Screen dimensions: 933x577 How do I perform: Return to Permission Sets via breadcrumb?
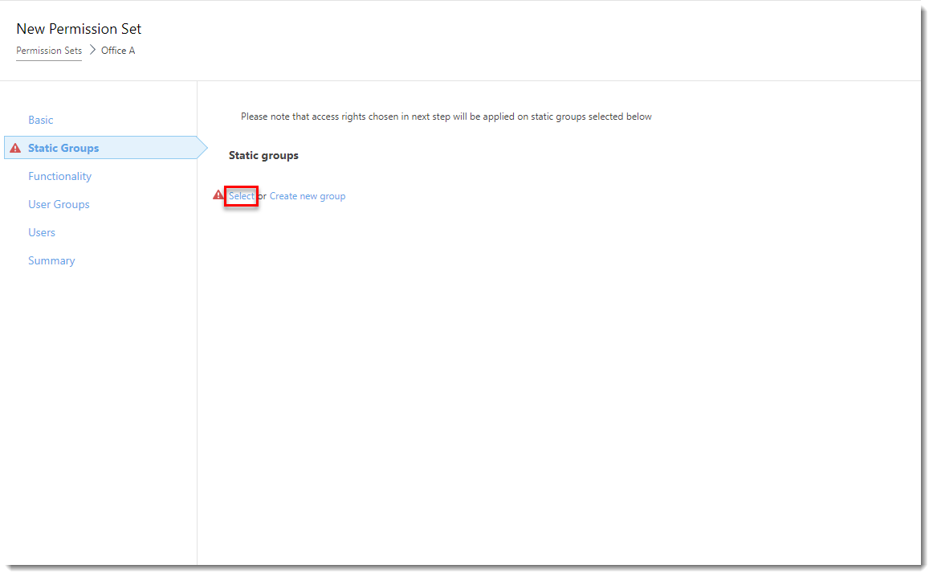[x=49, y=51]
